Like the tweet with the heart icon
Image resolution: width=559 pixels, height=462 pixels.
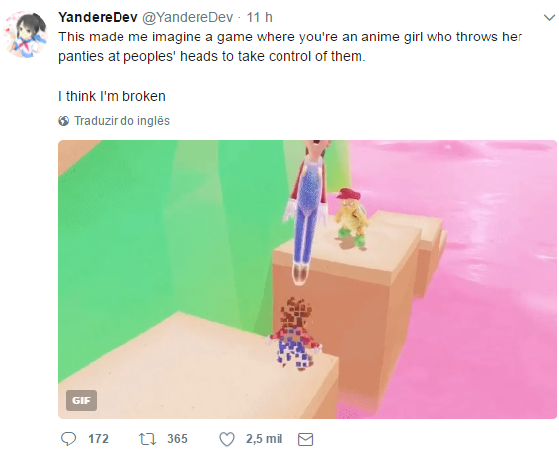(227, 439)
